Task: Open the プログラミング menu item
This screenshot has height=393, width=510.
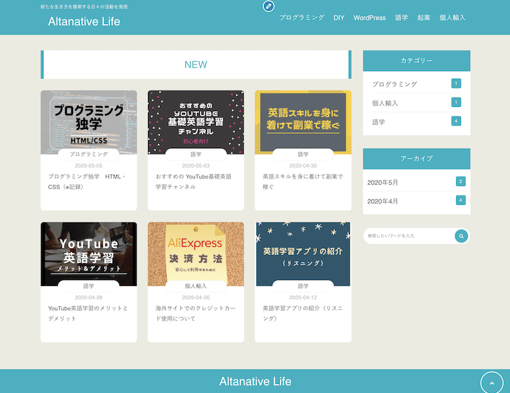Action: tap(301, 17)
